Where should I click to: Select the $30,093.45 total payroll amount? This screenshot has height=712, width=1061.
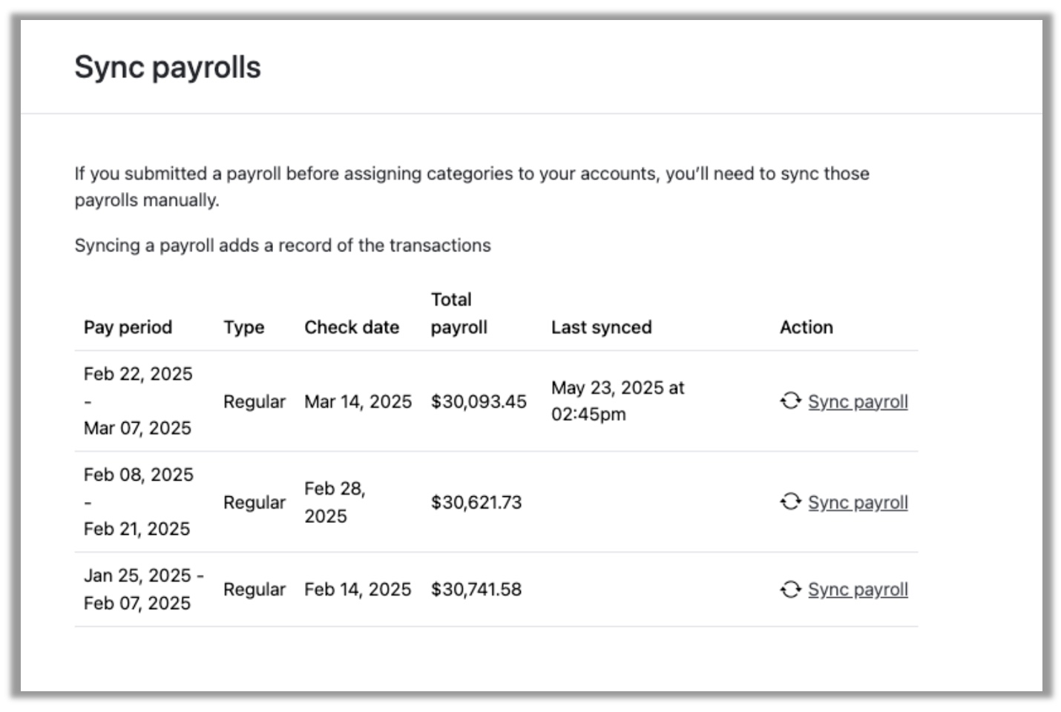pos(479,402)
